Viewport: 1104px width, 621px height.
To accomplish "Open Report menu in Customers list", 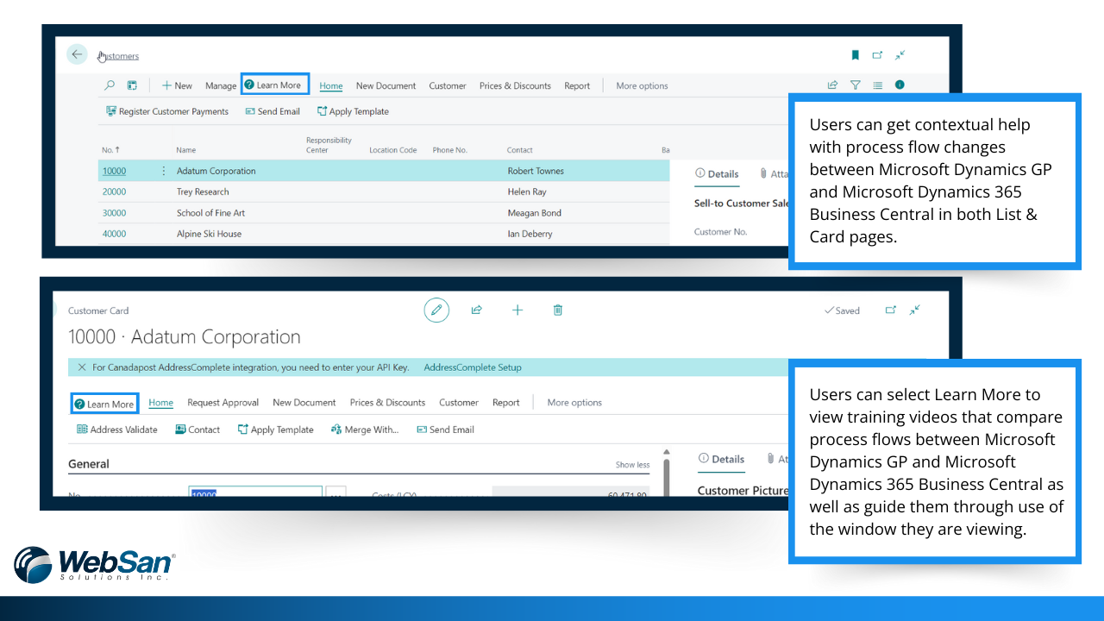I will [577, 85].
